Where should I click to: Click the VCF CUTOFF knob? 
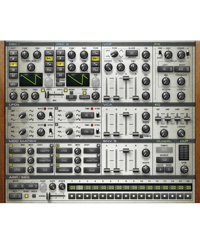tap(108, 67)
